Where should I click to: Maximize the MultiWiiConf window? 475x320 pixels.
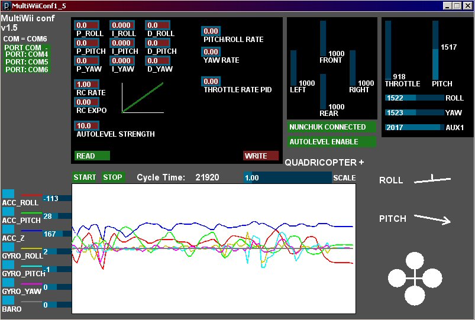coord(457,6)
